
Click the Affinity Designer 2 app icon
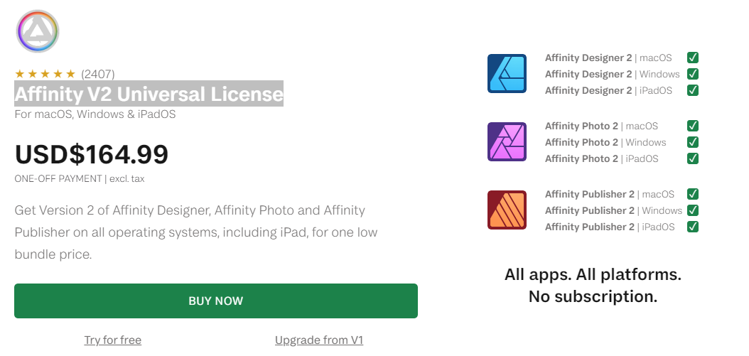507,74
